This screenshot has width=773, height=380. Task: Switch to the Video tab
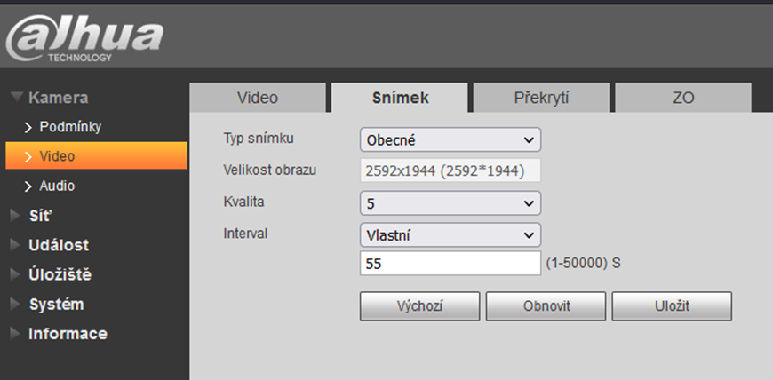click(258, 98)
